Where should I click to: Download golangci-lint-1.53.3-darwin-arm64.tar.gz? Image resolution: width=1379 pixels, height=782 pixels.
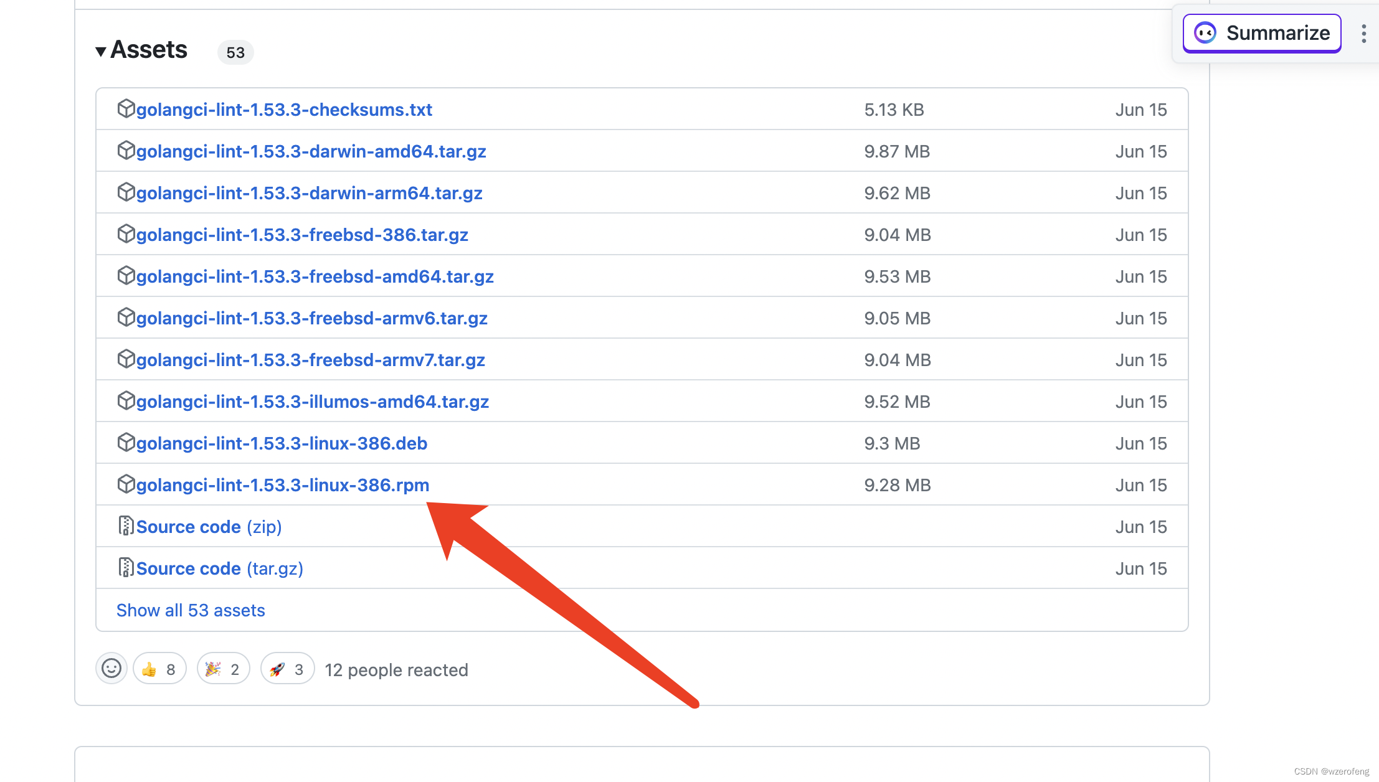309,193
